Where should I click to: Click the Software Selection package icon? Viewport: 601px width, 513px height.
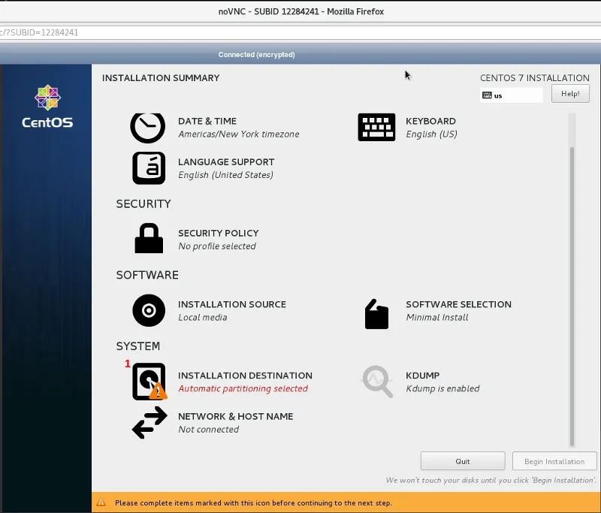(x=376, y=314)
